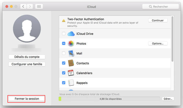183x108 pixels.
Task: Click the 4,99 Go disponibles text
Action: pos(111,99)
